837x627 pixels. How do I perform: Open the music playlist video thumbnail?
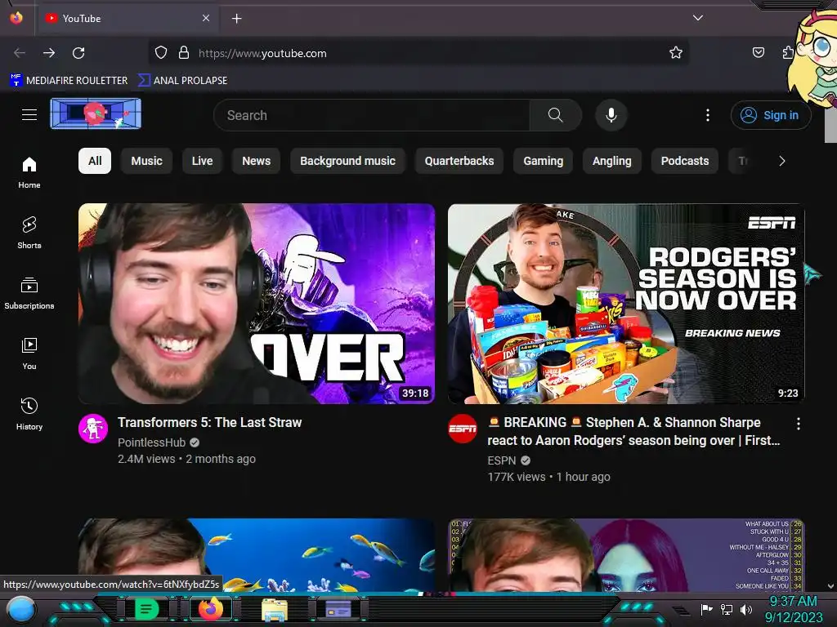click(626, 554)
